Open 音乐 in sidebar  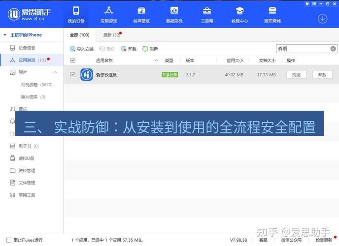23,109
